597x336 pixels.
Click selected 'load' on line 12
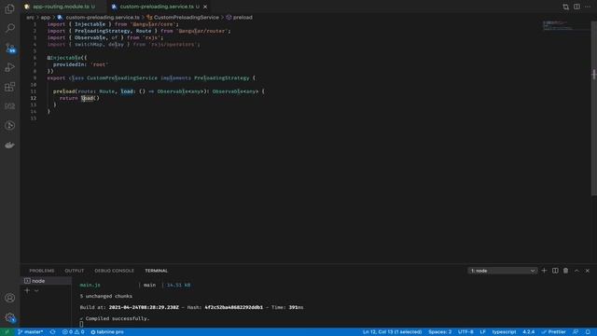87,98
